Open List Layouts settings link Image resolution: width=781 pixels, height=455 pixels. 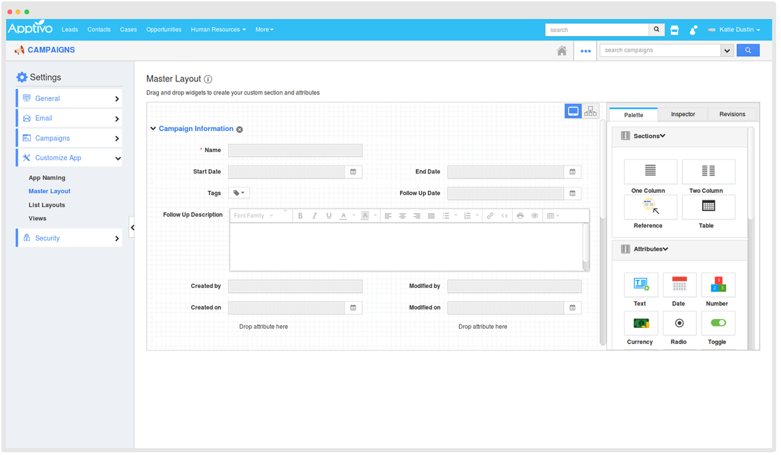click(47, 205)
